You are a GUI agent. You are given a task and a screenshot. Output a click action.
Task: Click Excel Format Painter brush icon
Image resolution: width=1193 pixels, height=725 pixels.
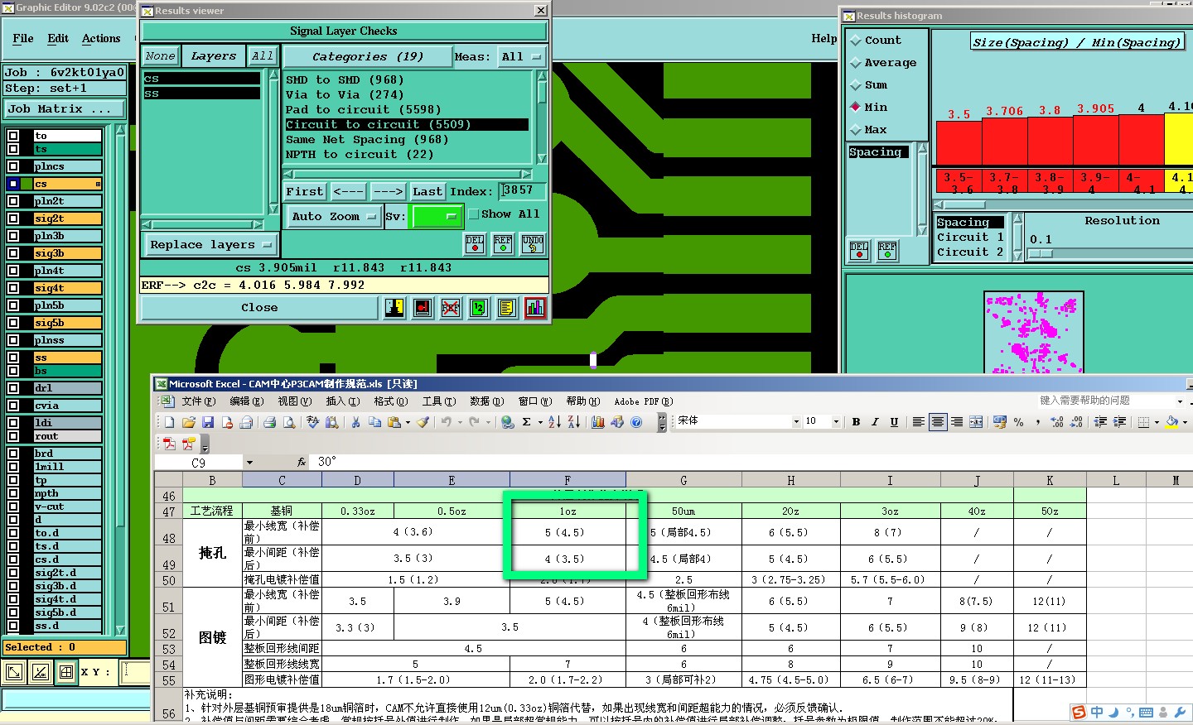[423, 422]
